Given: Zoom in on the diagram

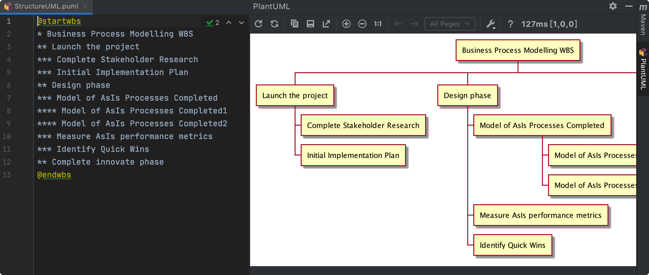Looking at the screenshot, I should pos(346,24).
